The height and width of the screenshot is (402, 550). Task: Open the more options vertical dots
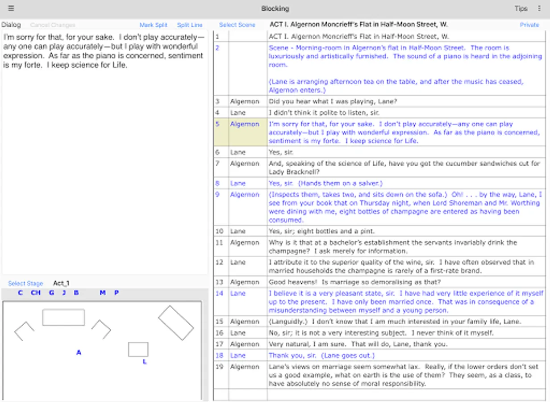click(539, 8)
